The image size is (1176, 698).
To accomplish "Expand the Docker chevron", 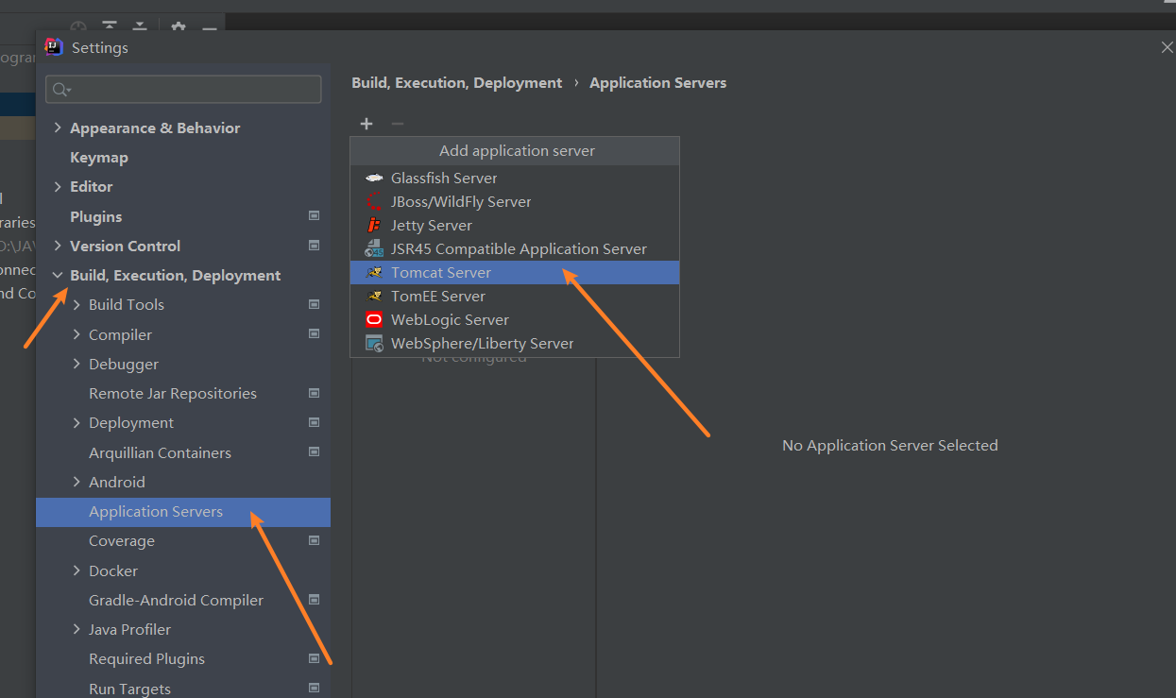I will (77, 570).
